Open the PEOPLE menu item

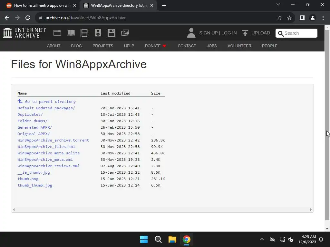(270, 46)
